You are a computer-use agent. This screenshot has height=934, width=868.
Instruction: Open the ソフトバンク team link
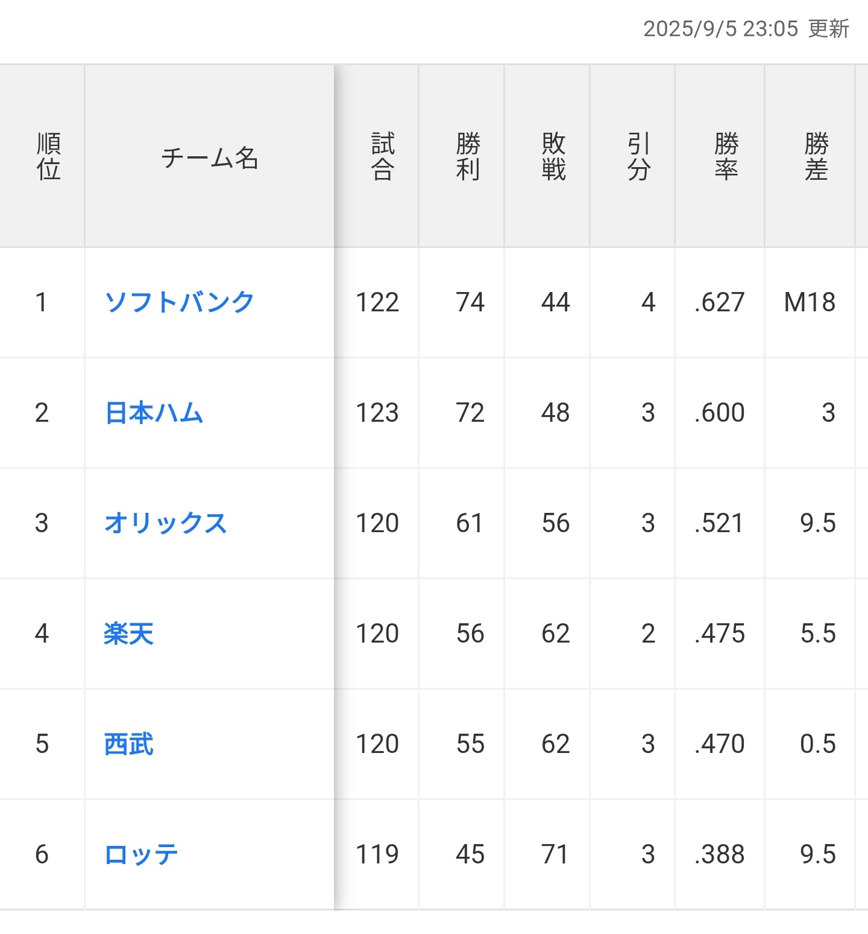(180, 302)
